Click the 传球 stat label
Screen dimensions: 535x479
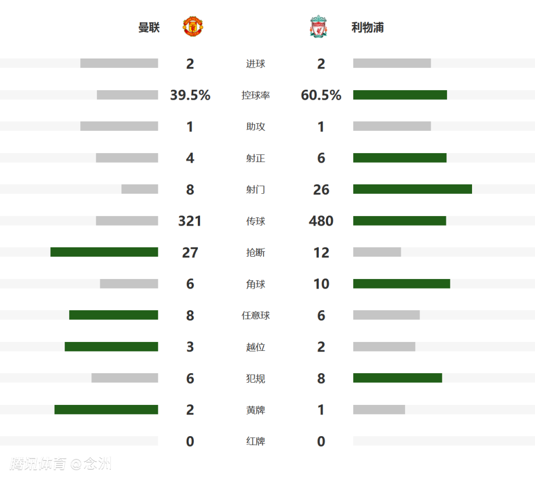tap(256, 221)
